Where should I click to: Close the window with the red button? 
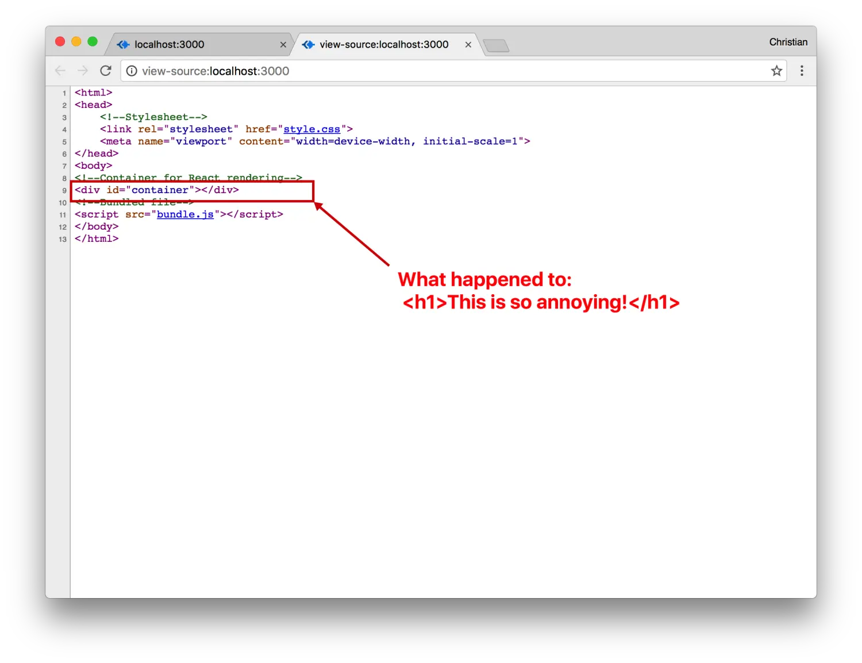[60, 41]
